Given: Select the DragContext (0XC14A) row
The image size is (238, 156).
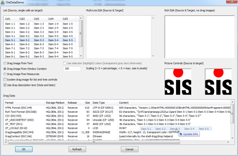Looking at the screenshot, I should click(x=117, y=137).
